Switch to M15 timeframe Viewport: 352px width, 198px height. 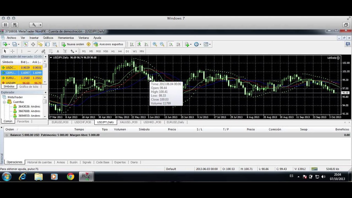click(98, 51)
